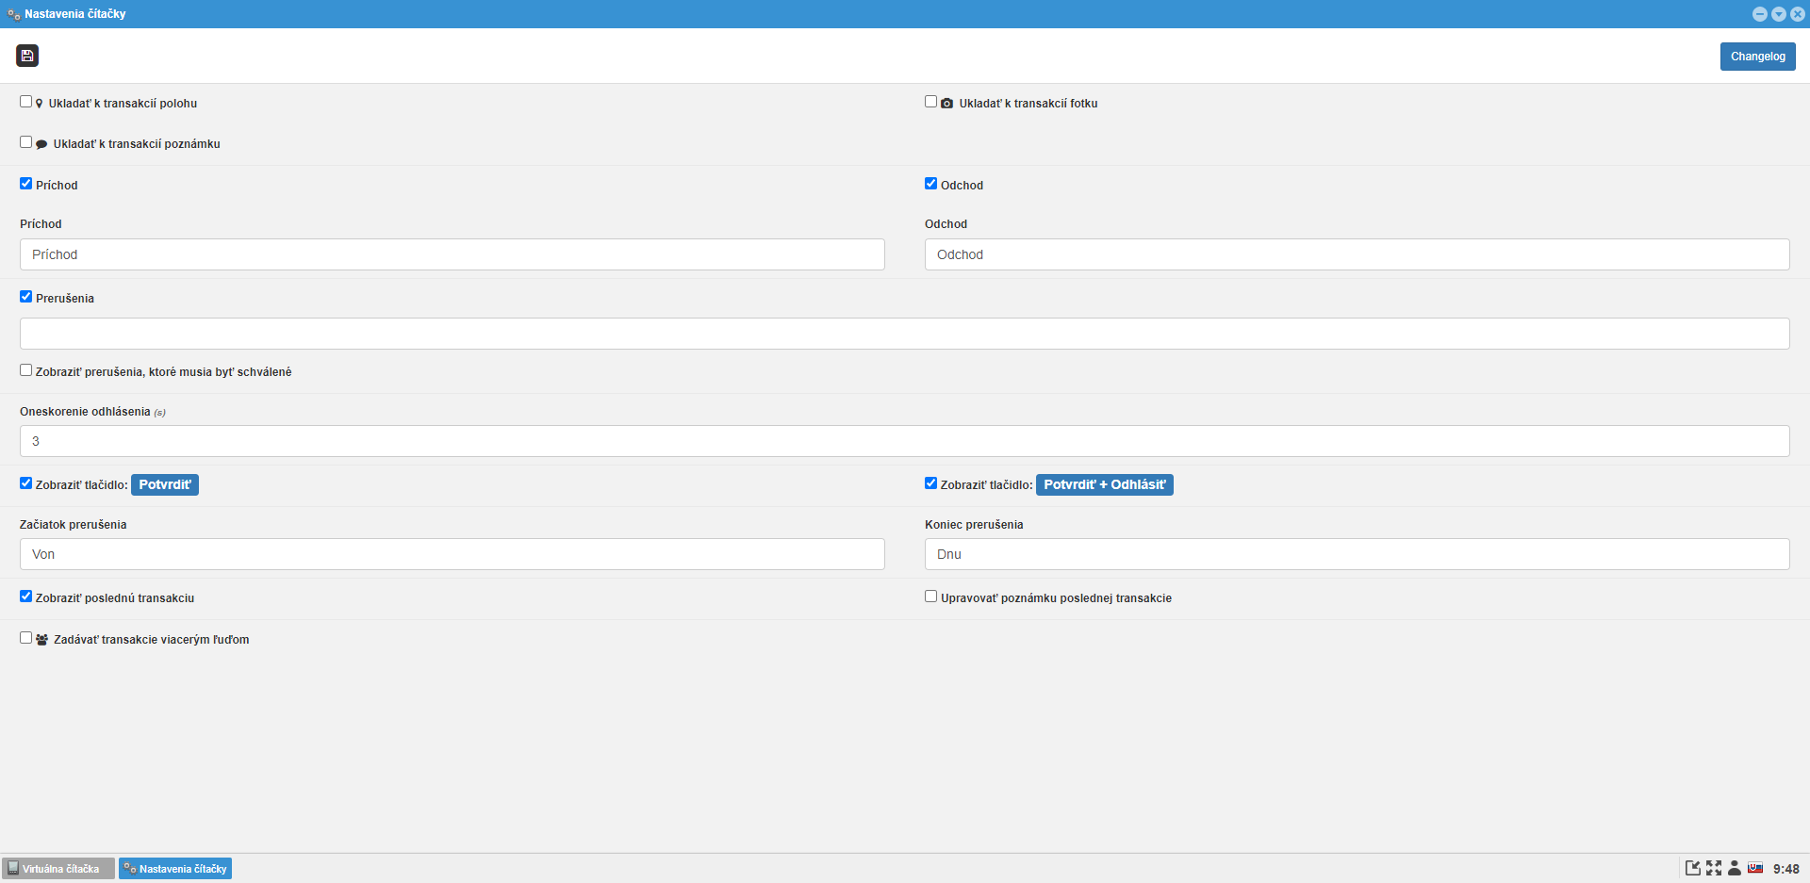1810x883 pixels.
Task: Click the camera icon beside fotku option
Action: [946, 104]
